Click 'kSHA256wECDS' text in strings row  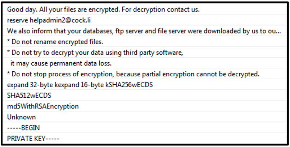tap(129, 85)
